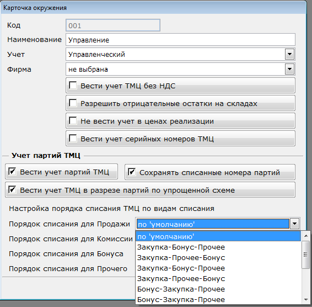Click the Учет field showing Управленческий
The height and width of the screenshot is (307, 312).
pyautogui.click(x=175, y=54)
